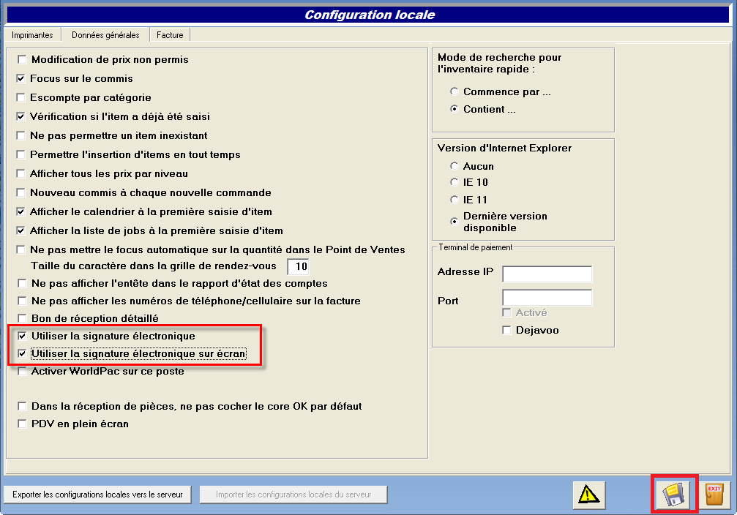This screenshot has height=515, width=737.
Task: Toggle Utiliser la signature électronique sur écran
Action: point(22,353)
